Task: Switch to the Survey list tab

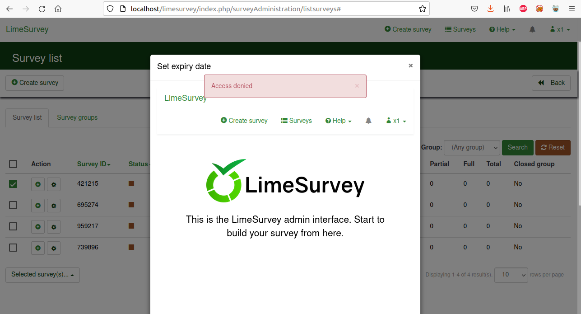Action: coord(27,117)
